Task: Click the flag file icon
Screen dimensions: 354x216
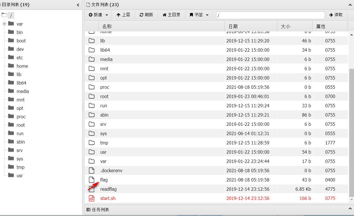Action: pos(91,180)
